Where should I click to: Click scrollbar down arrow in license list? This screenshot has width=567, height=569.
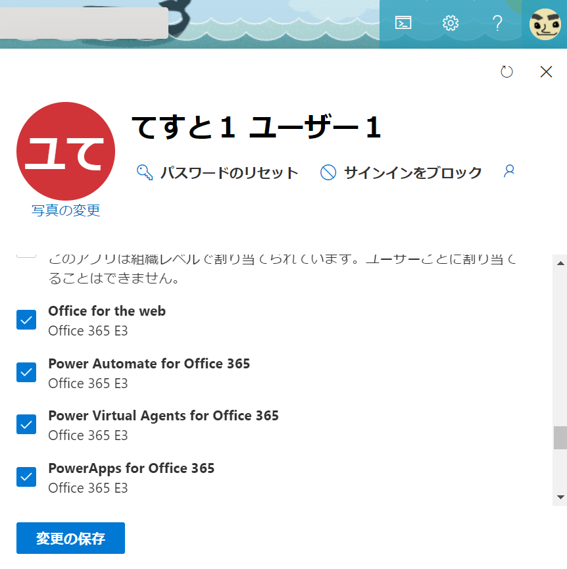coord(560,497)
